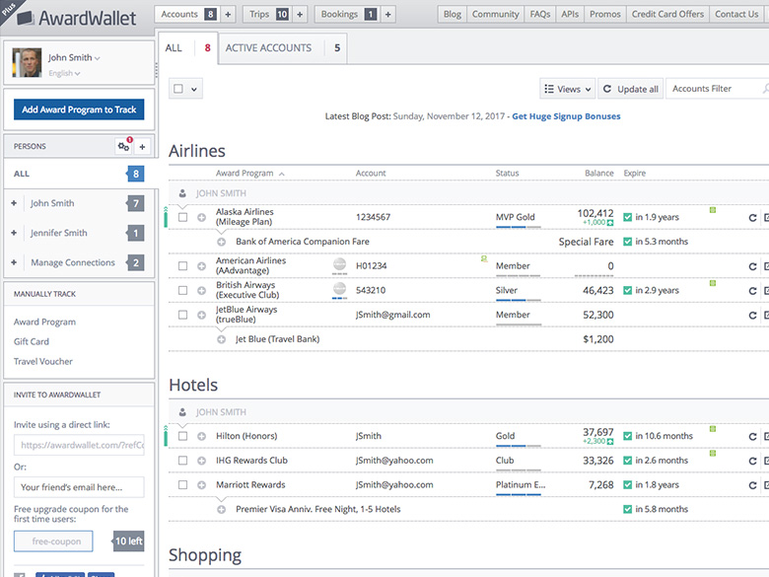Open Get Huge Signup Bonuses link

[x=566, y=116]
